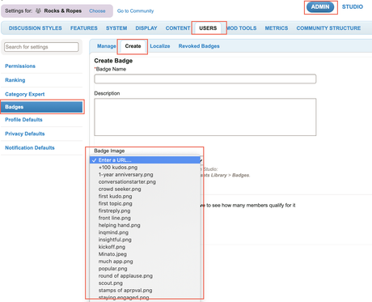Select the USERS tab
Screen dimensions: 372x302
coord(208,28)
